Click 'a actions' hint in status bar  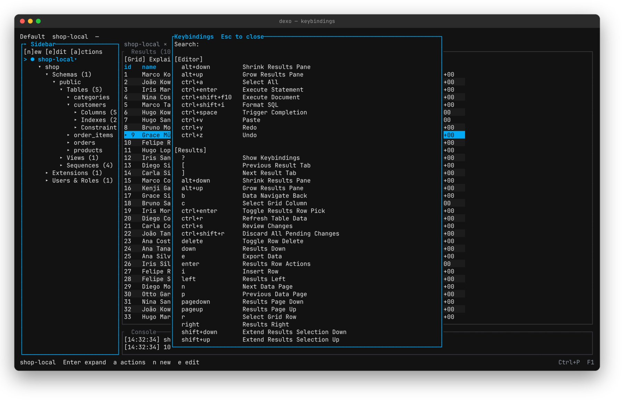[x=129, y=362]
